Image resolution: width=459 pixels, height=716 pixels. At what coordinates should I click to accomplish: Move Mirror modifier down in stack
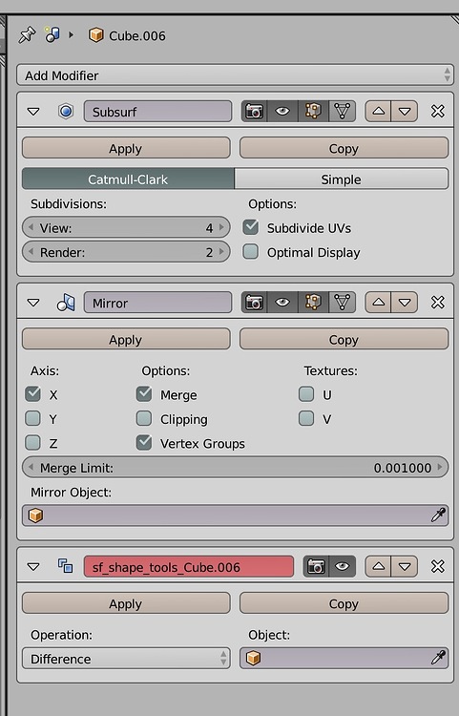click(405, 303)
